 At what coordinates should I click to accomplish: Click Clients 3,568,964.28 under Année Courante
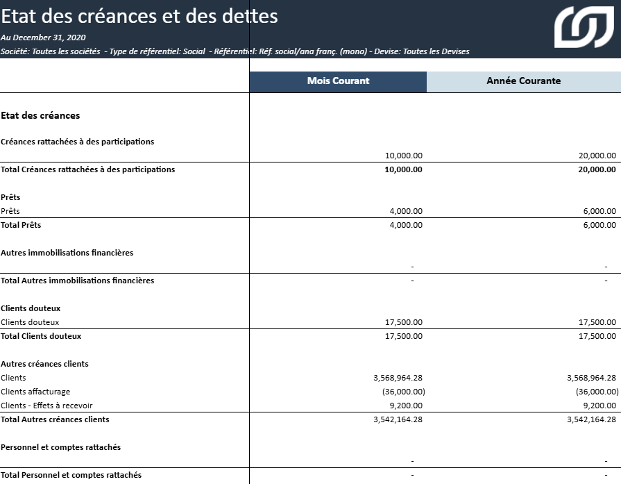coord(591,378)
